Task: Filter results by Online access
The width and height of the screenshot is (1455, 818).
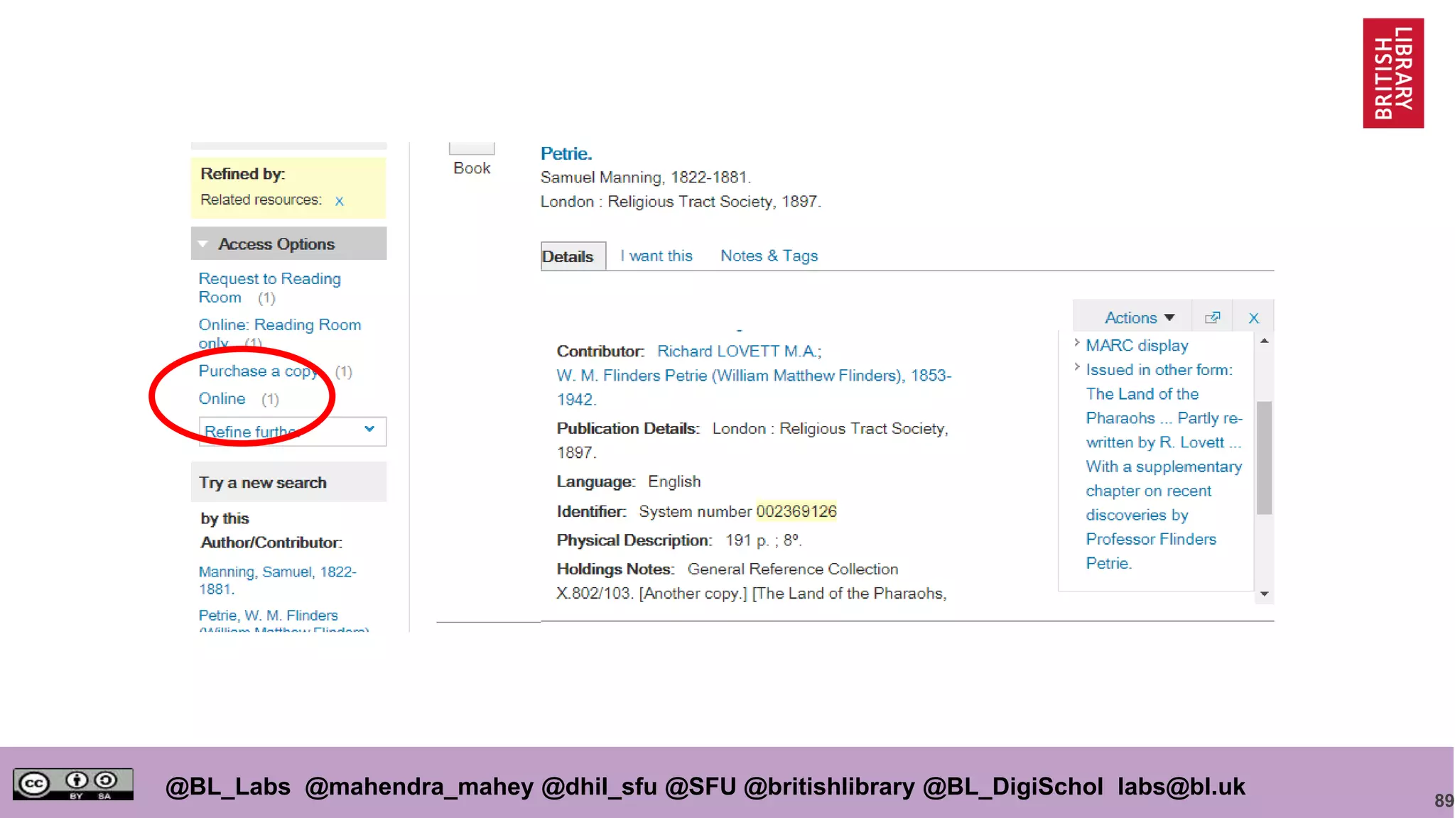Action: [x=222, y=398]
